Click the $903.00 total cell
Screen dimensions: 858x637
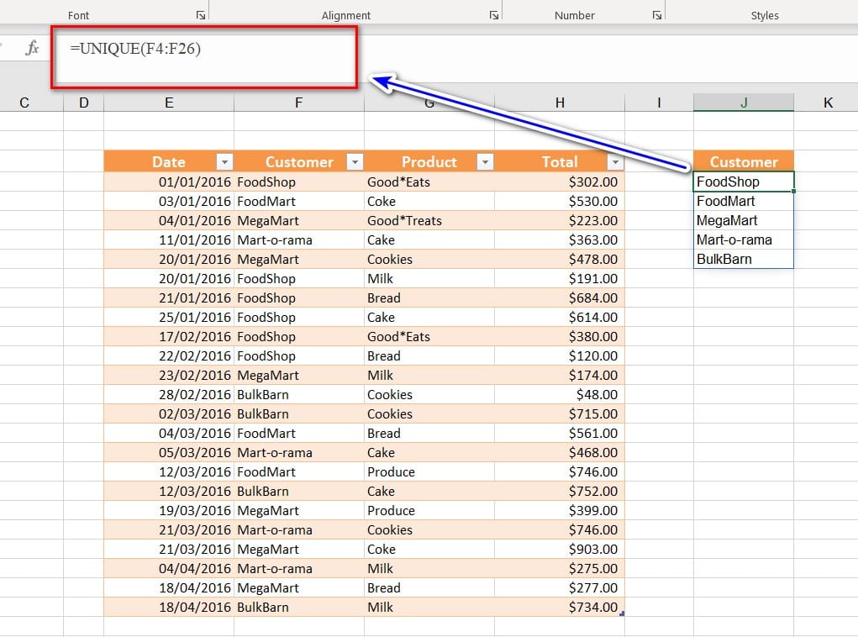click(559, 549)
